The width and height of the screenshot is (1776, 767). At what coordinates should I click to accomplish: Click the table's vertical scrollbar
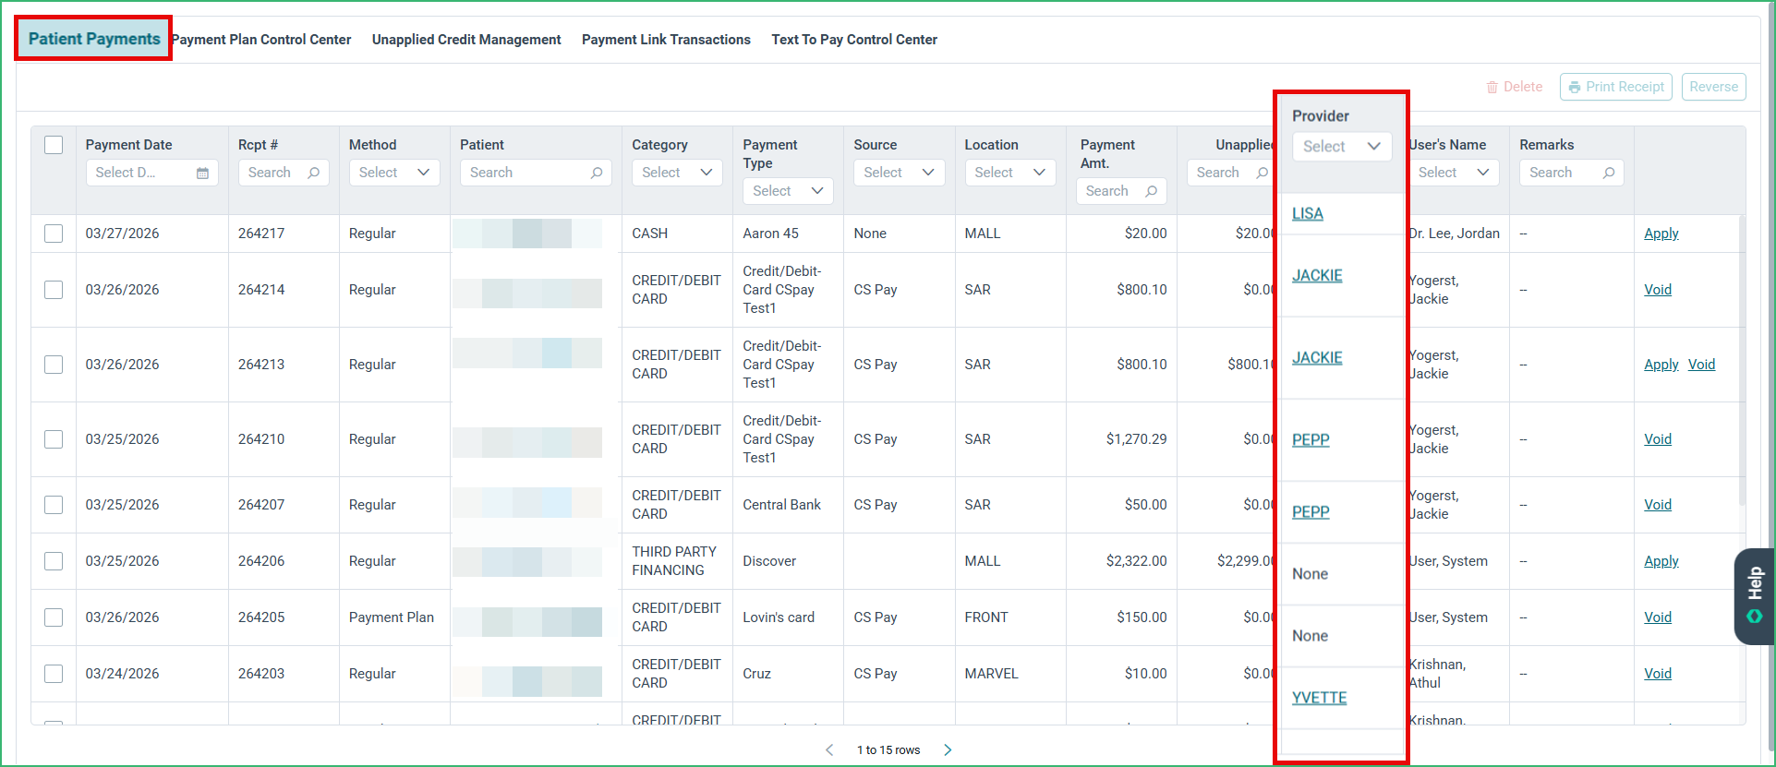[x=1742, y=360]
